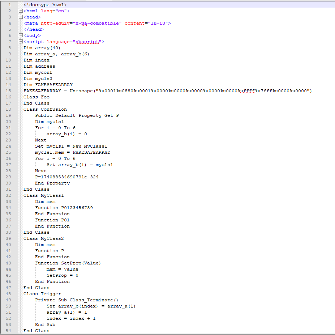
Task: Click 'Set array_b(i) = mycls1' line
Action: (80, 165)
